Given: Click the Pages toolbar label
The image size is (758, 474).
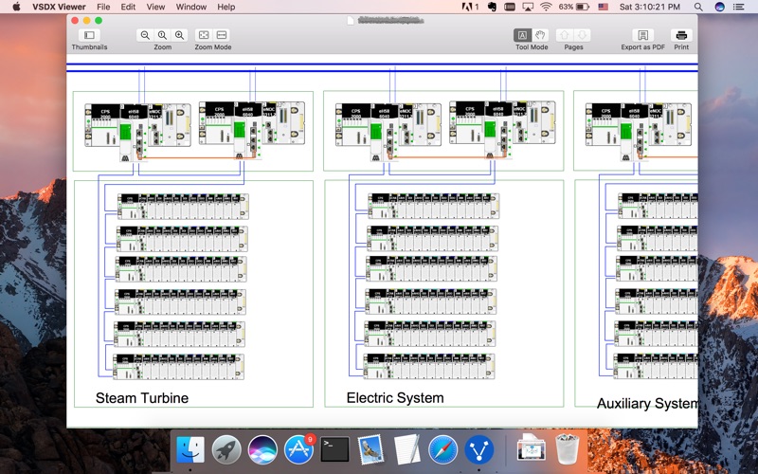Looking at the screenshot, I should click(573, 46).
